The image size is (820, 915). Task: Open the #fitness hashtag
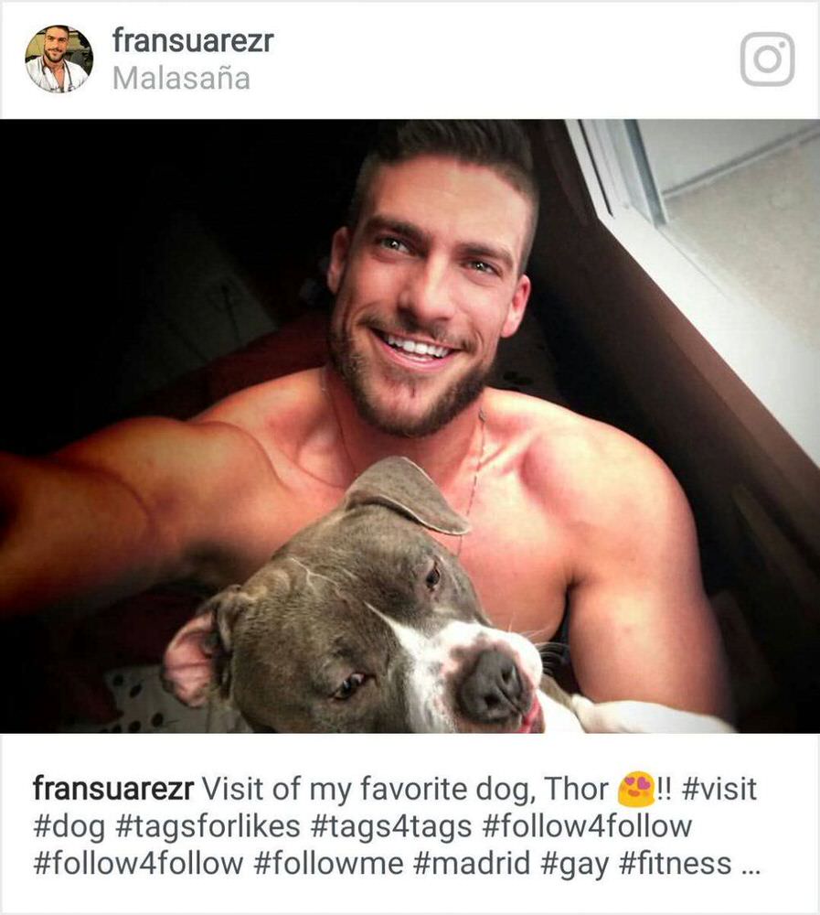point(675,864)
